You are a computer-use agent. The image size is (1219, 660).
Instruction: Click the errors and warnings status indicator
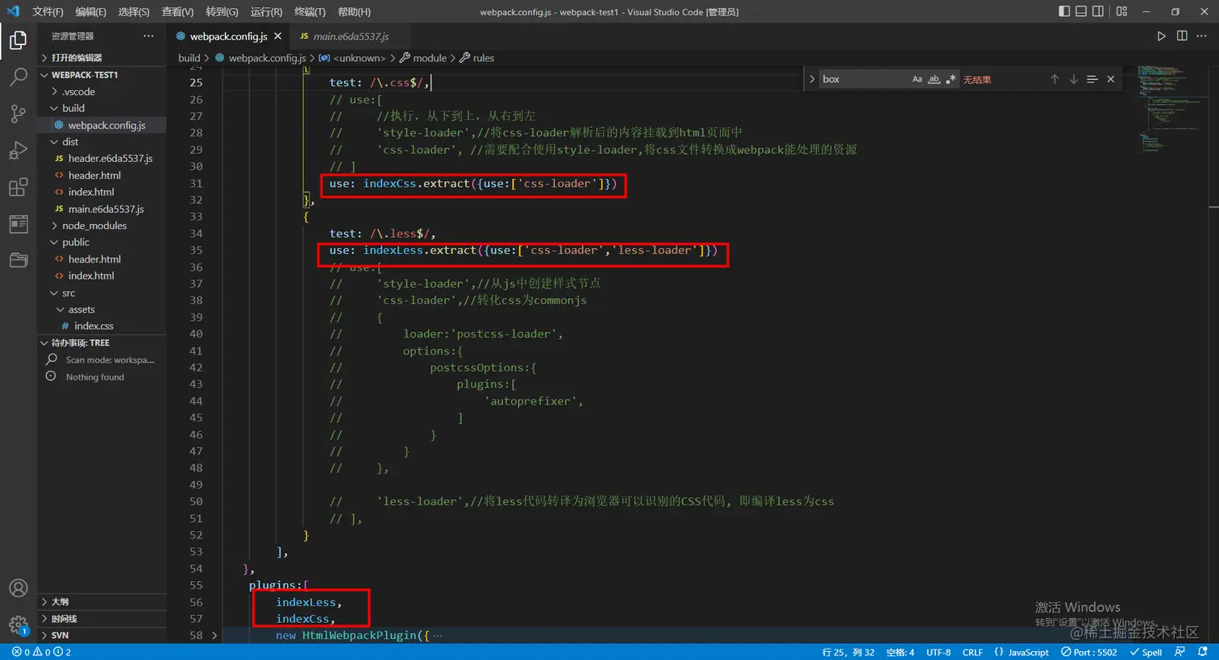(x=42, y=652)
